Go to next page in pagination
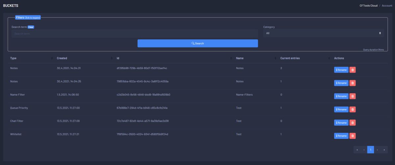The image size is (395, 165). [377, 150]
